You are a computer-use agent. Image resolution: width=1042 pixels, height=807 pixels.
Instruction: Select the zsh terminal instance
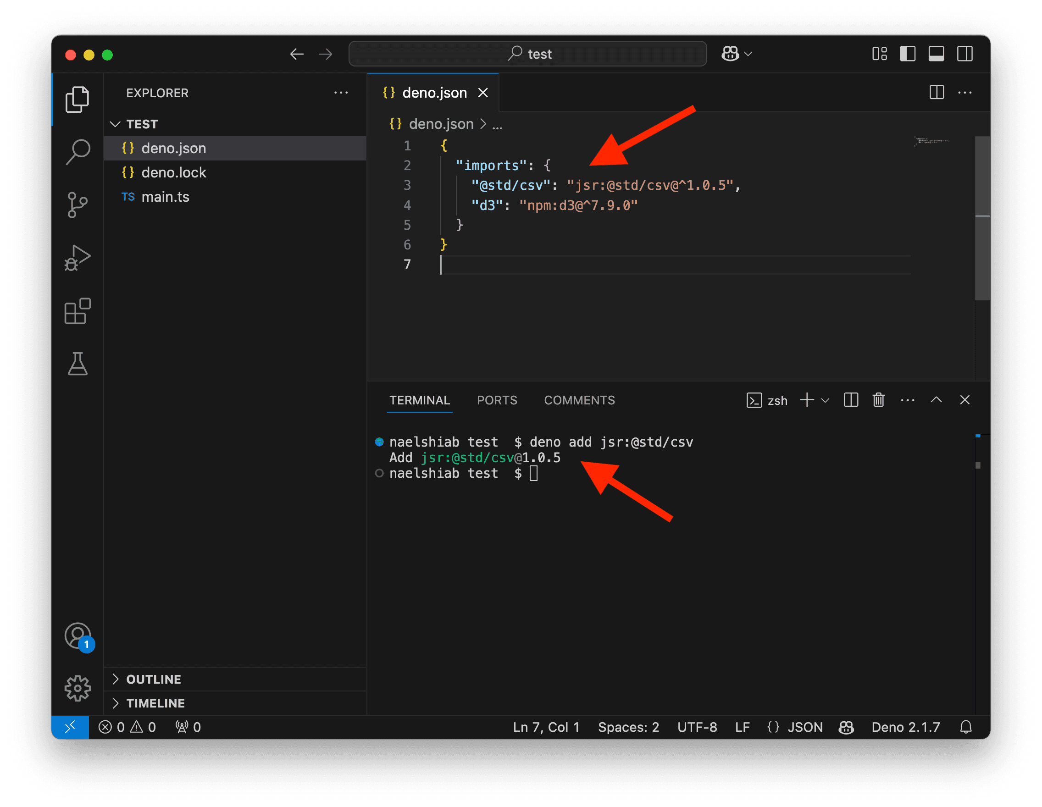pos(766,400)
